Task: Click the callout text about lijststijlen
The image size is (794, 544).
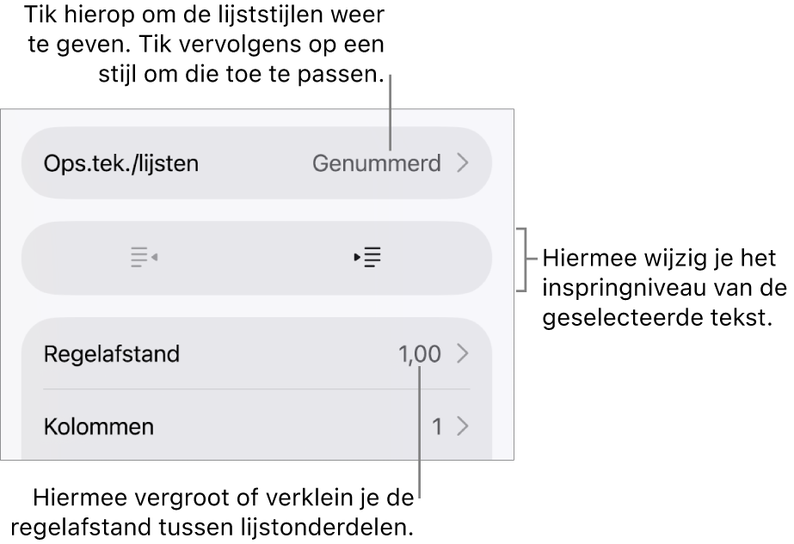Action: 206,45
